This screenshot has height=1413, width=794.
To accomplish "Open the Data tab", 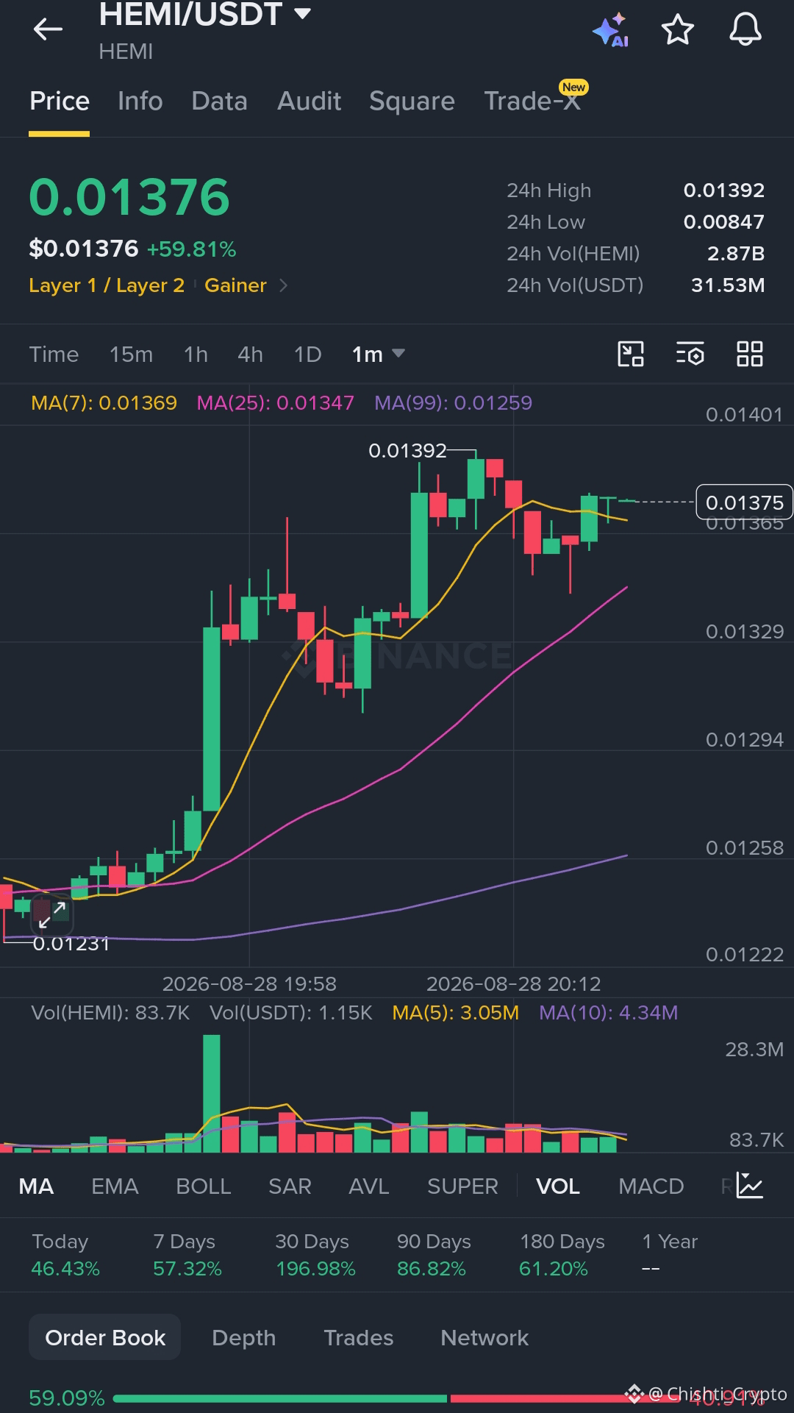I will (x=219, y=101).
